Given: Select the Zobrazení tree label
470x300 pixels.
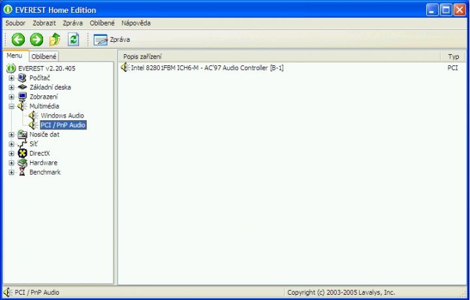Looking at the screenshot, I should tap(44, 97).
